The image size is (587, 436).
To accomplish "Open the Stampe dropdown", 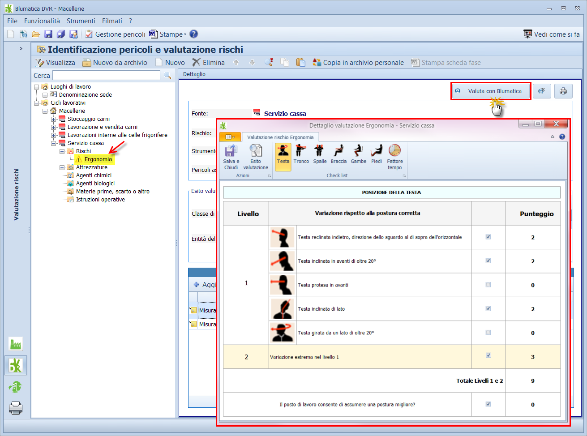I will [168, 34].
